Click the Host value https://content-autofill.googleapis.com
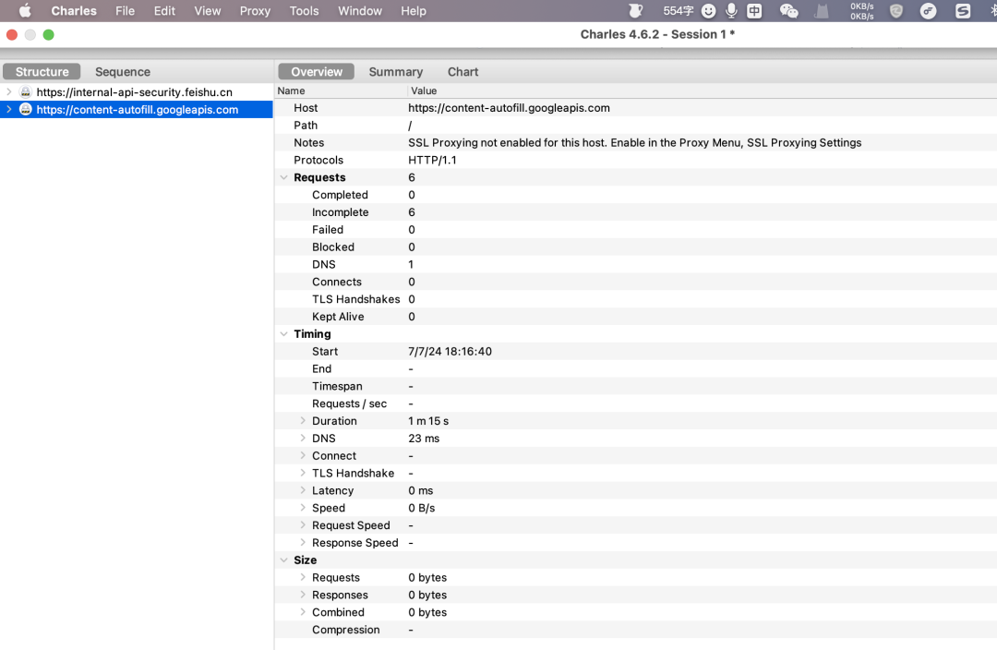Screen dimensions: 997x650 [x=509, y=108]
